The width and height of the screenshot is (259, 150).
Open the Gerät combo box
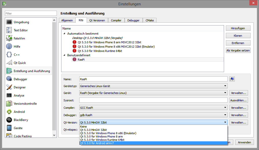(x=153, y=93)
